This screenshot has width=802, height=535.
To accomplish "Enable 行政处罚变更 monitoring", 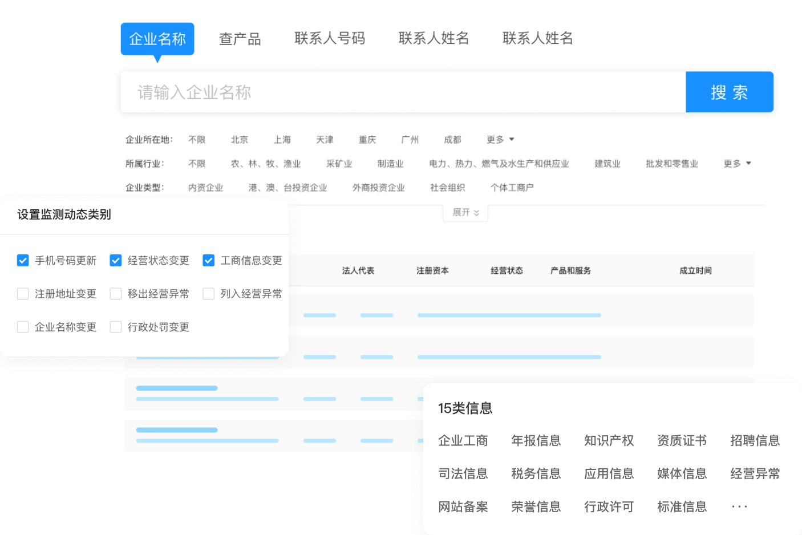I will (116, 327).
